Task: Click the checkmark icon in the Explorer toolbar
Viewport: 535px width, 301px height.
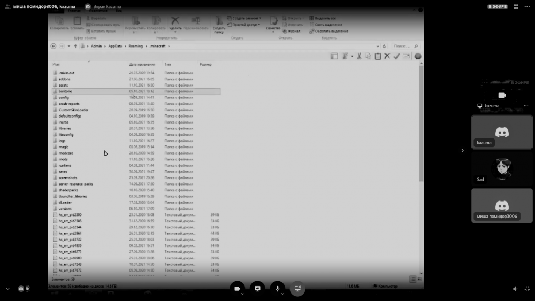Action: click(396, 56)
